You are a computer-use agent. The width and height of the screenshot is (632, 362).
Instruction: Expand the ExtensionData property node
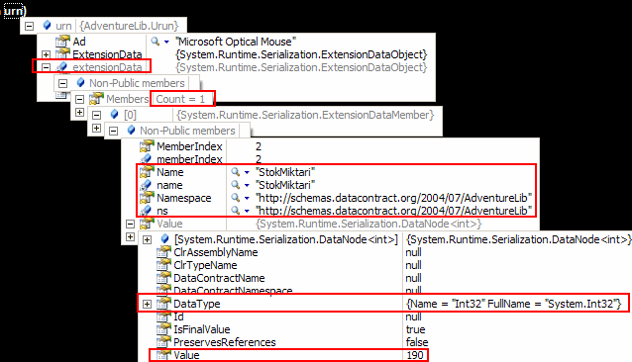pos(46,54)
